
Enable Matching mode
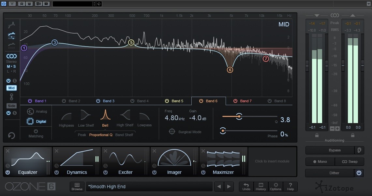(x=36, y=134)
